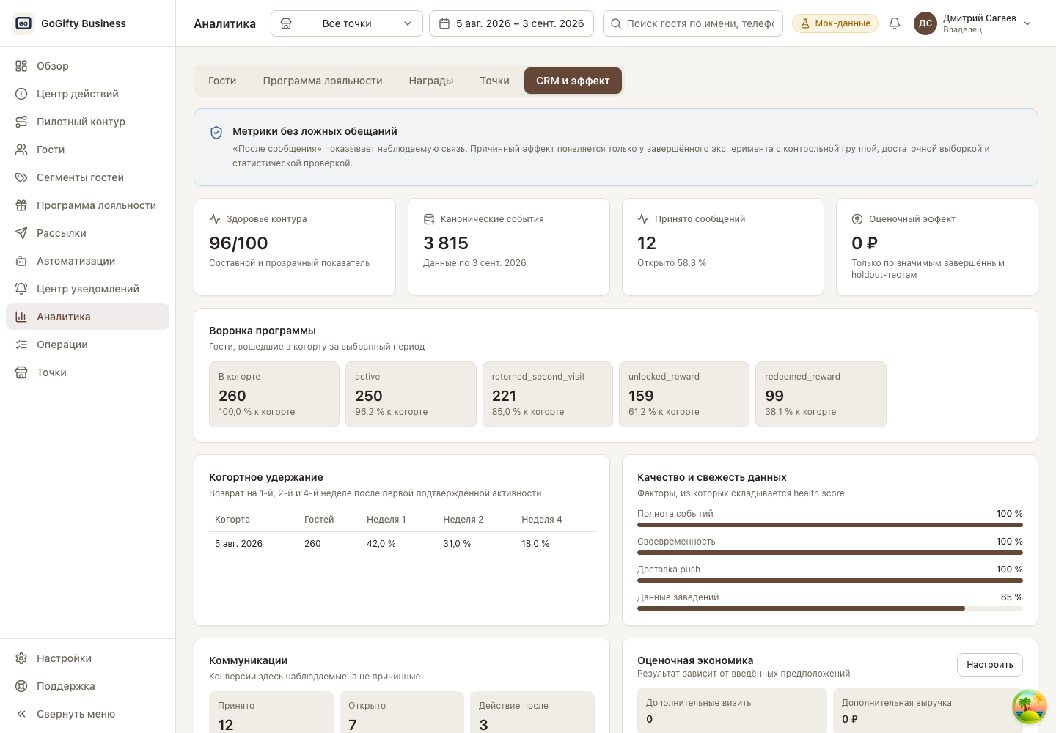The width and height of the screenshot is (1056, 733).
Task: Click the В когорте funnel card
Action: pos(274,394)
